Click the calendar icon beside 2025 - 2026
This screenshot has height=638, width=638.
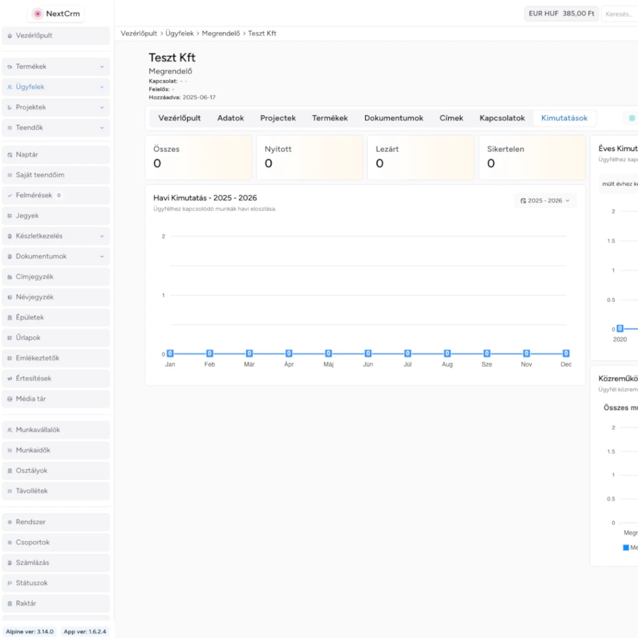click(523, 200)
